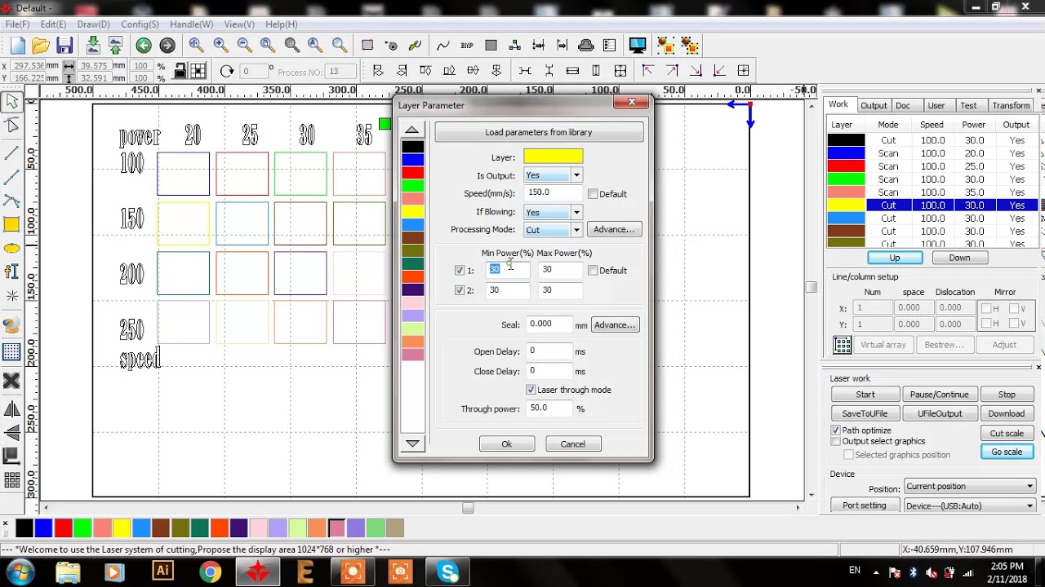Pick the red swatch in bottom palette
Viewport: 1045px width, 587px height.
point(63,528)
